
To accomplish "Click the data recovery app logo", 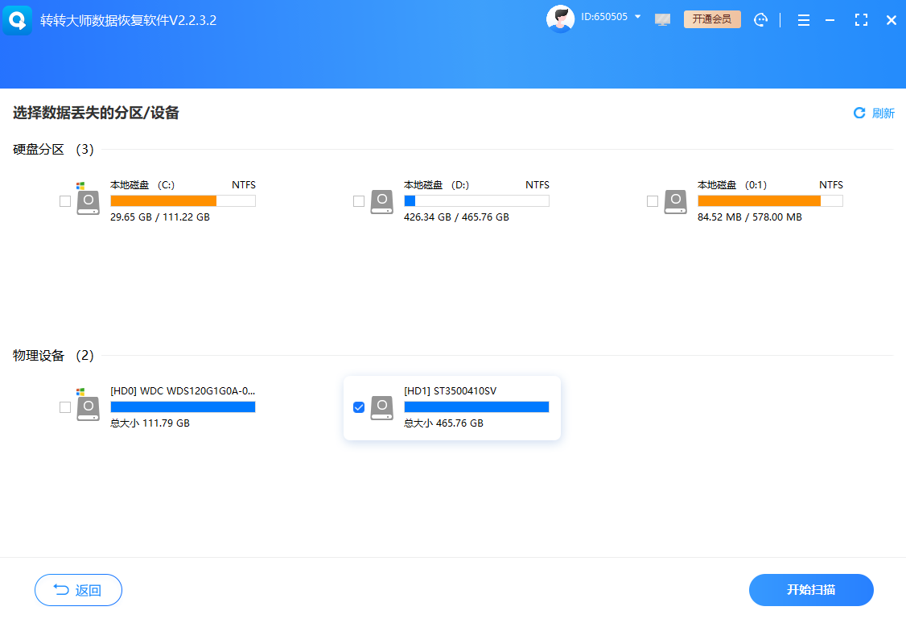I will pyautogui.click(x=17, y=19).
